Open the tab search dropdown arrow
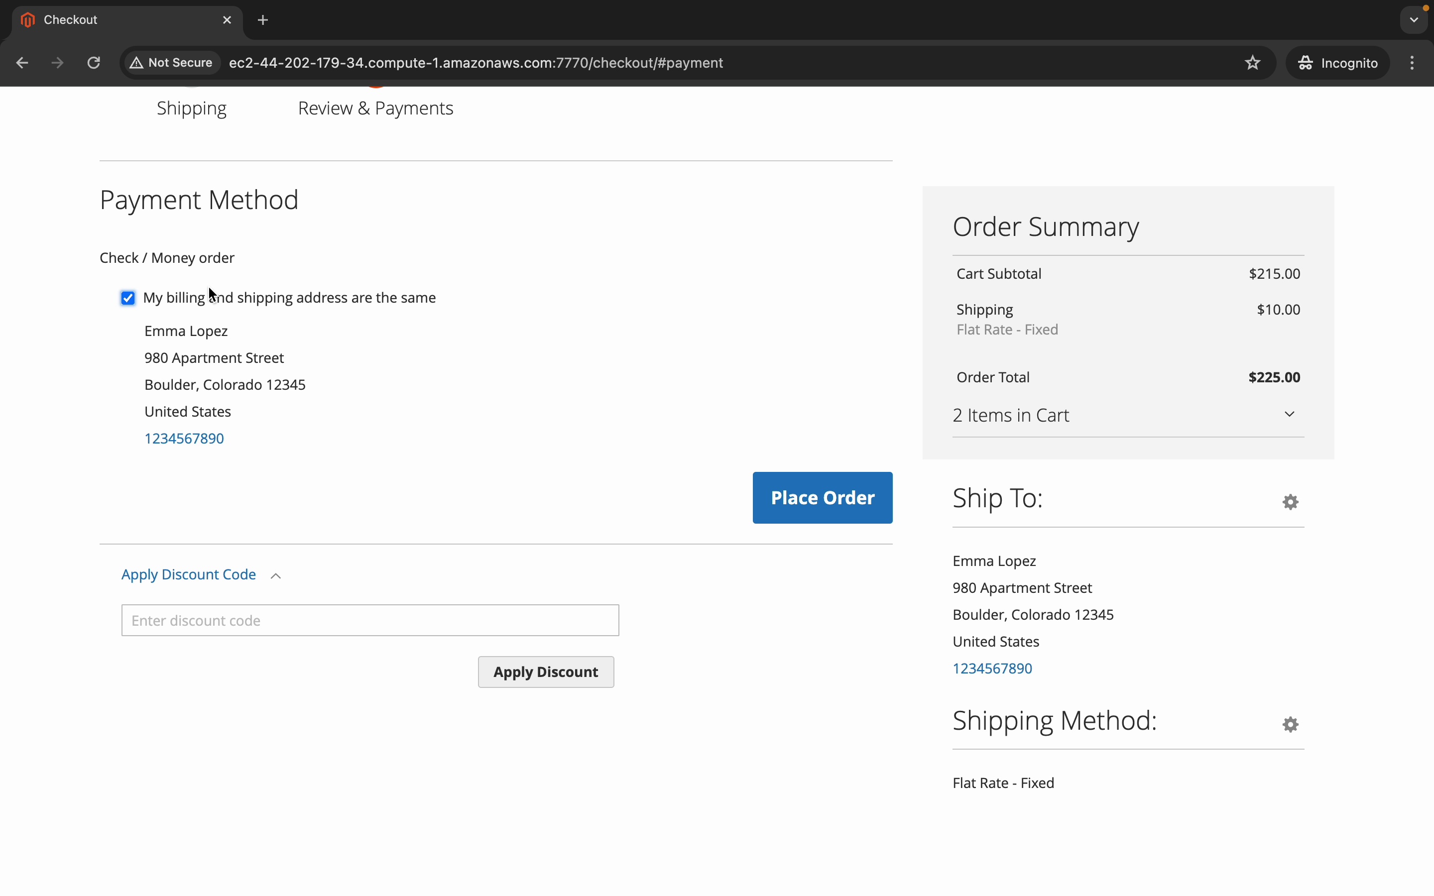 click(1414, 20)
